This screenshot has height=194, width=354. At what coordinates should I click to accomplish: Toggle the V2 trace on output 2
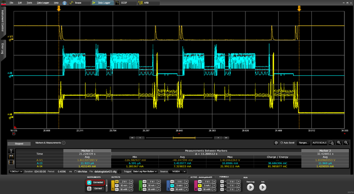(x=144, y=182)
